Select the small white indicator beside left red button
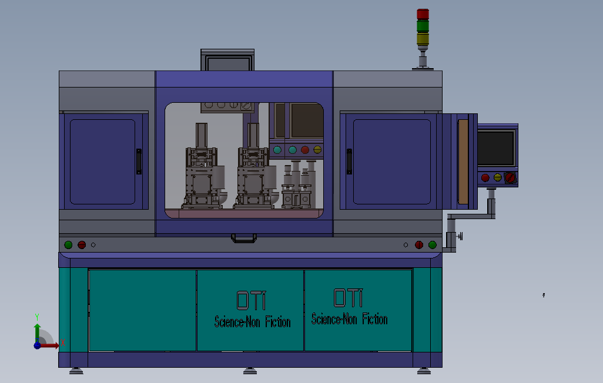The image size is (603, 383). [x=93, y=245]
